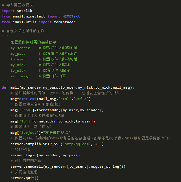
Task: Click 'my_sender' in the docstring
Action: click(x=20, y=48)
